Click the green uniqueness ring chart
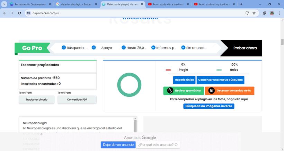This screenshot has height=151, width=284. [129, 85]
